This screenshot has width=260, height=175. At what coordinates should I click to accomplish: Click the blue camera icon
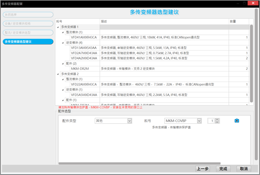coord(237,121)
